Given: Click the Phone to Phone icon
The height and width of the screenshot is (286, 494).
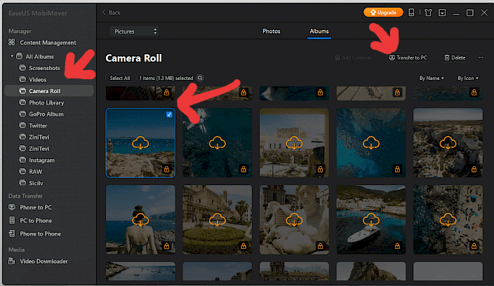Looking at the screenshot, I should [x=12, y=233].
